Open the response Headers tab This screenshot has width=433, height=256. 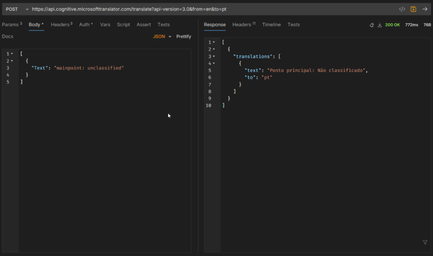[242, 24]
